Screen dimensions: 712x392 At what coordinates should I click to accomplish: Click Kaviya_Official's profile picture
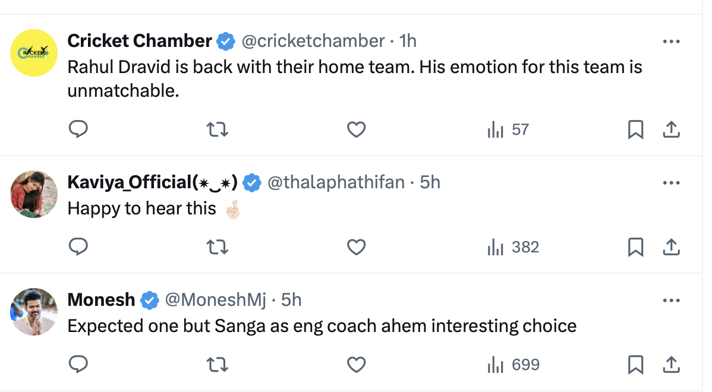pos(34,194)
